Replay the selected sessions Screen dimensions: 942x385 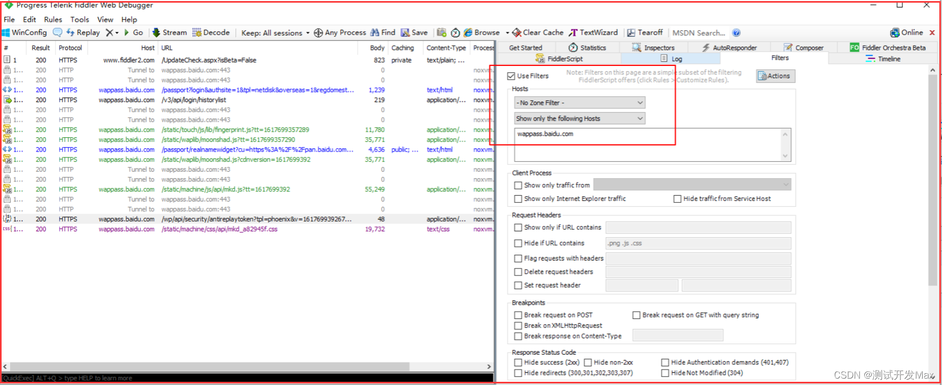[x=83, y=32]
